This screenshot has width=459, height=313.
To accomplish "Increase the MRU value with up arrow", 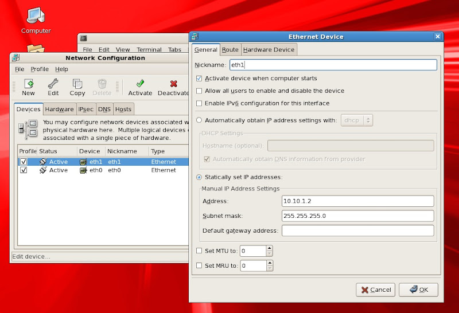I will 270,263.
